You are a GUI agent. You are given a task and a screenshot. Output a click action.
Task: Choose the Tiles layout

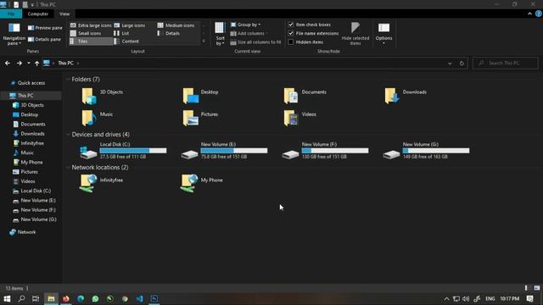pyautogui.click(x=91, y=42)
